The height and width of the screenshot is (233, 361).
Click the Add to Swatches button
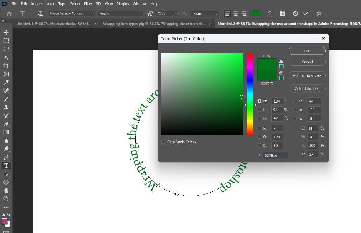[307, 75]
